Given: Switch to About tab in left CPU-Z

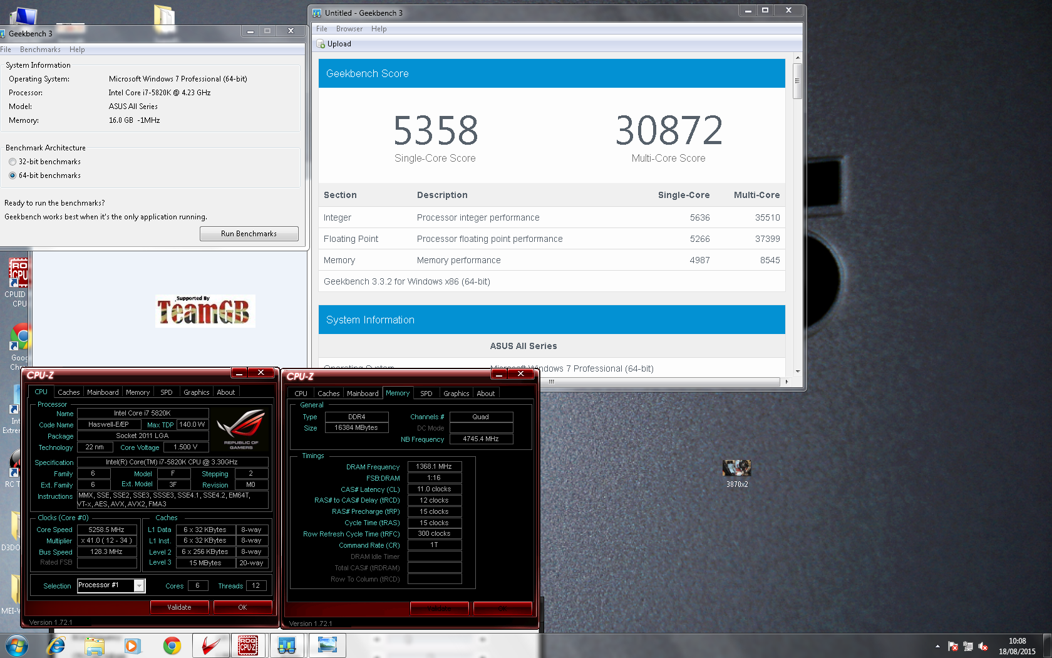Looking at the screenshot, I should (x=226, y=392).
